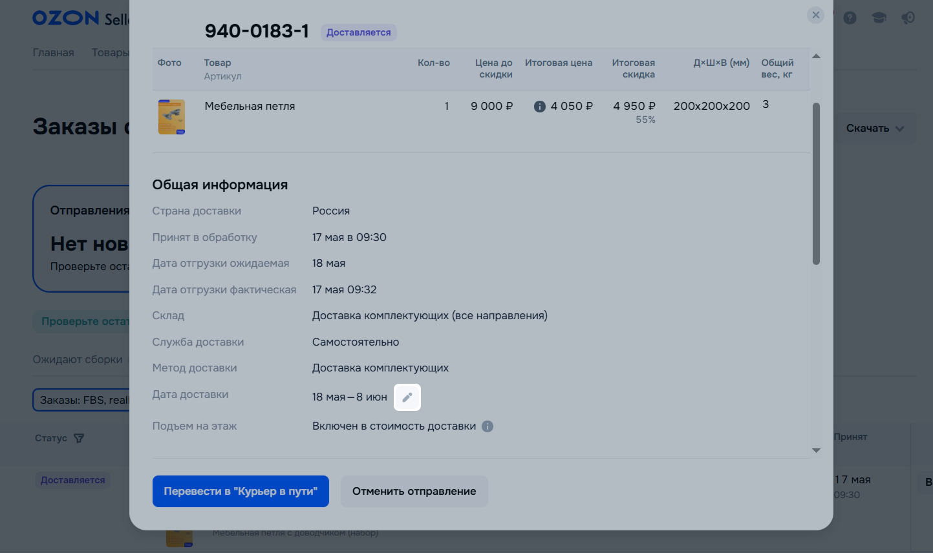Open the graduation cap training icon
933x553 pixels.
(x=879, y=18)
